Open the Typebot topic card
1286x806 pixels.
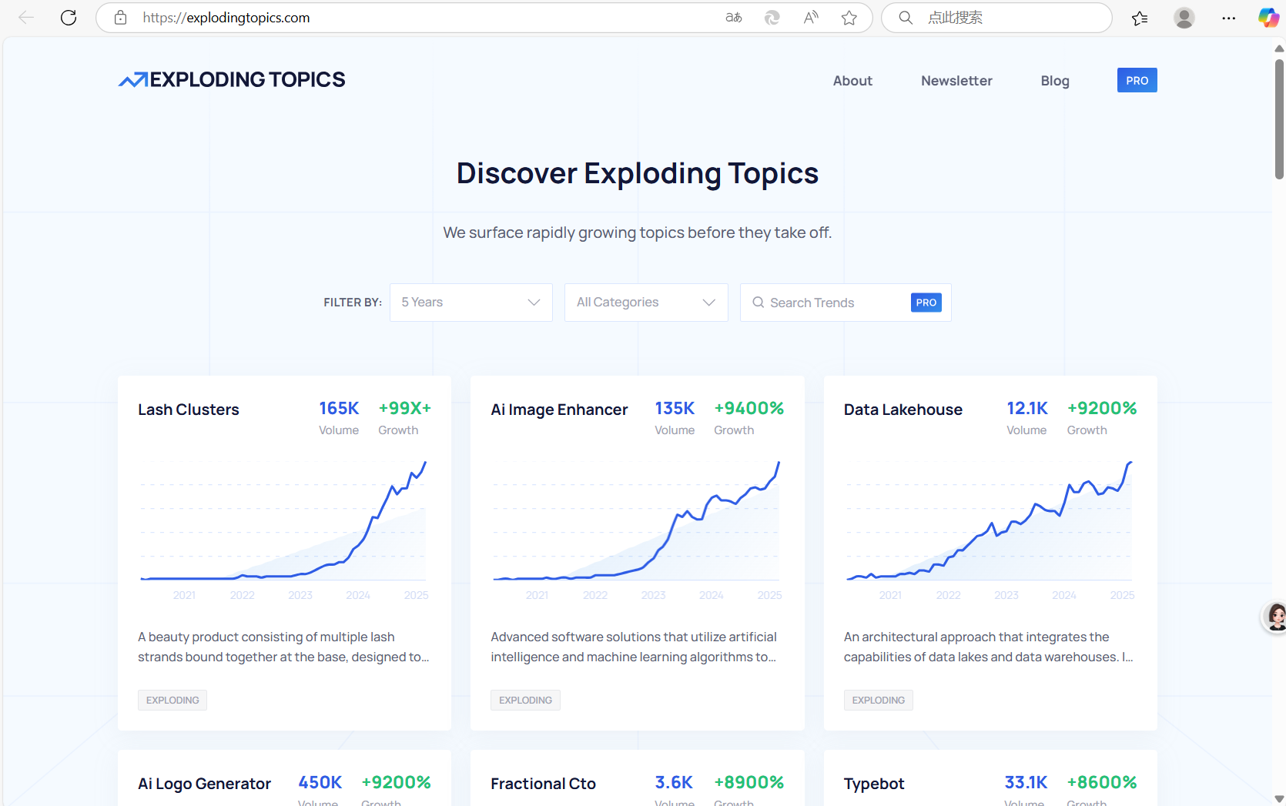point(874,784)
